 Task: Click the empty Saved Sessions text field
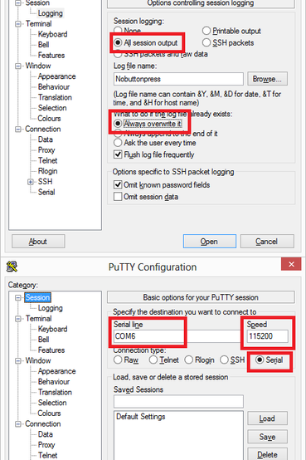point(178,401)
